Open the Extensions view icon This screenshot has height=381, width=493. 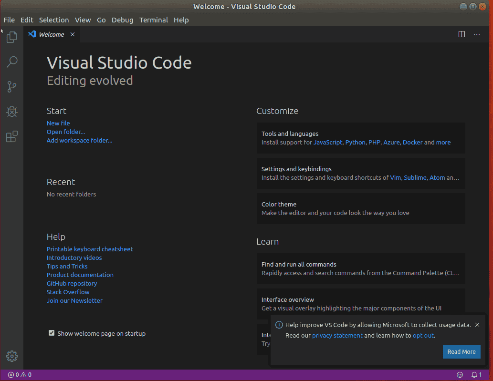[x=11, y=137]
